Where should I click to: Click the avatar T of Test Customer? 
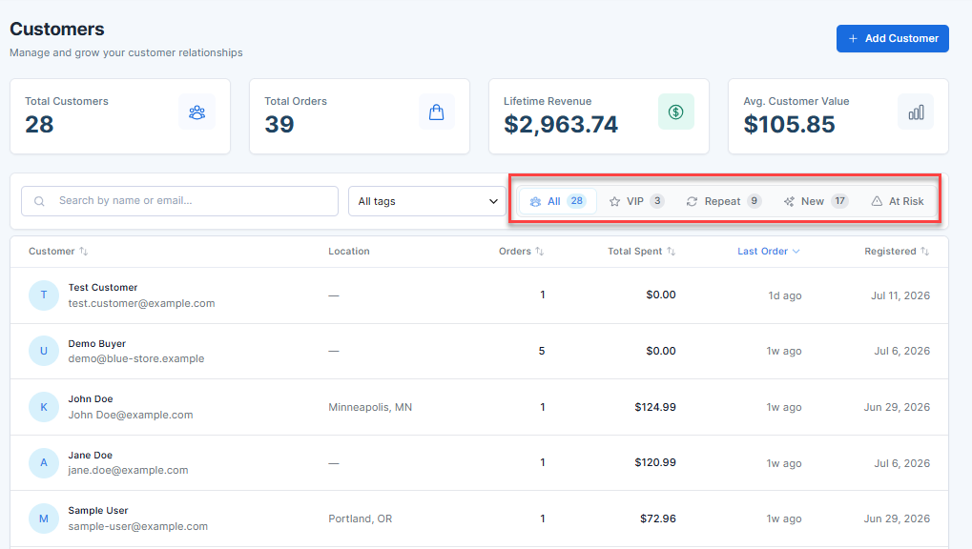pyautogui.click(x=43, y=295)
